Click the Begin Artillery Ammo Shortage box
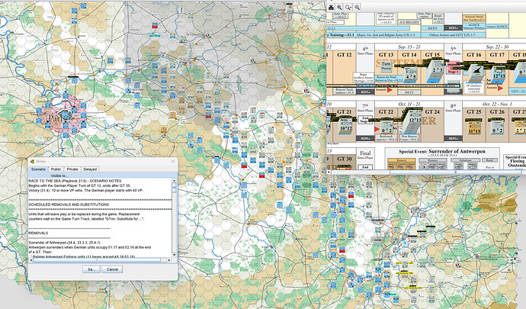The image size is (526, 309). pyautogui.click(x=364, y=78)
